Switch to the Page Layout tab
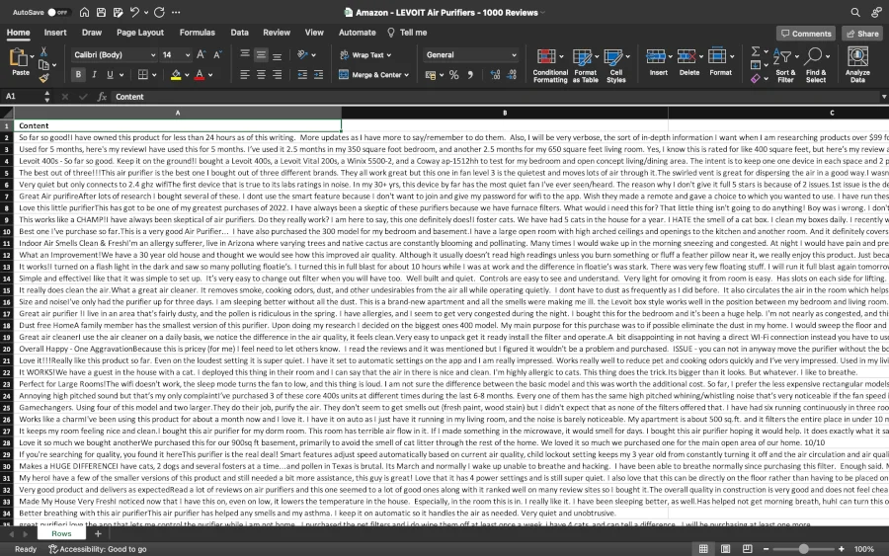 click(140, 33)
